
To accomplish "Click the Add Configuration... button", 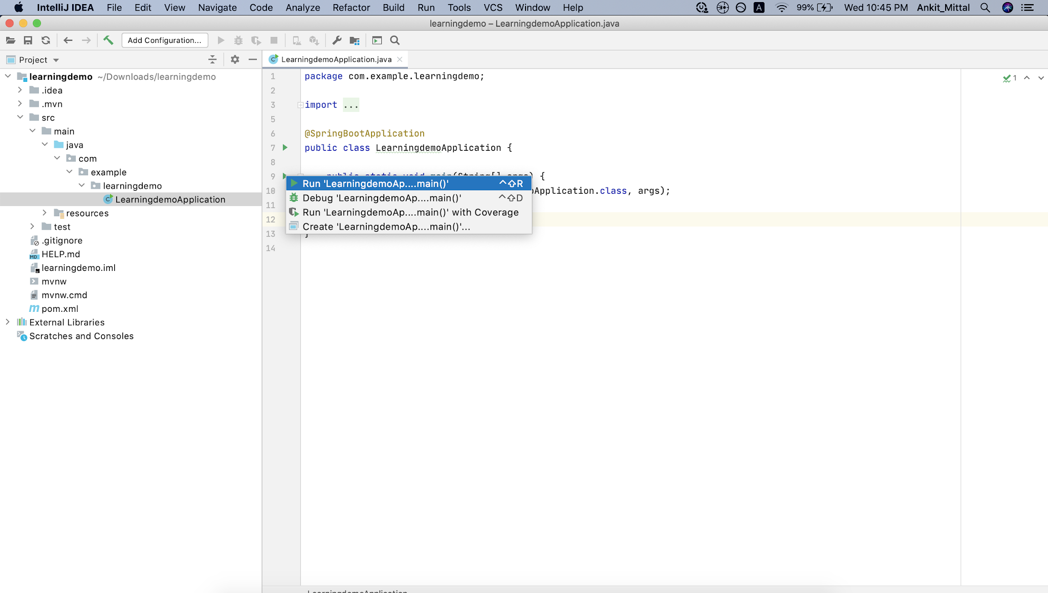I will [165, 40].
